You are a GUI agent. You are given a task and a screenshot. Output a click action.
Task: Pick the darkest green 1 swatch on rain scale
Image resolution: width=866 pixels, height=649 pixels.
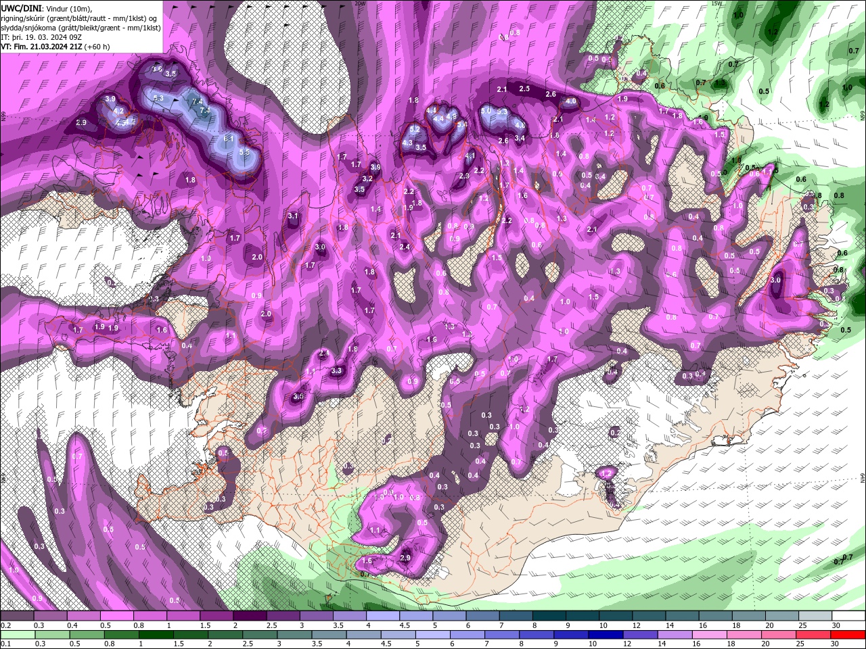click(x=155, y=635)
